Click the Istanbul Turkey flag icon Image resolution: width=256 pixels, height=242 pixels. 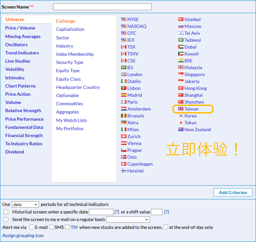[181, 19]
